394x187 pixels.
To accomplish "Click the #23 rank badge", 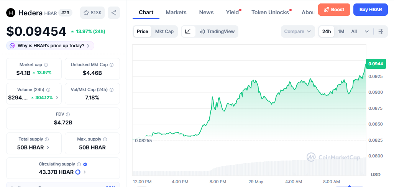I will pyautogui.click(x=65, y=13).
